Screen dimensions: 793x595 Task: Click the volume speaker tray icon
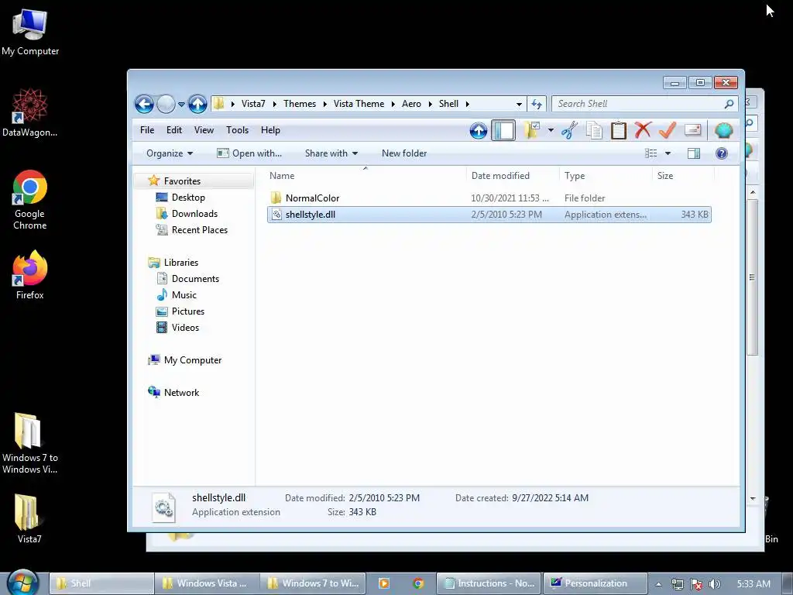(x=715, y=584)
